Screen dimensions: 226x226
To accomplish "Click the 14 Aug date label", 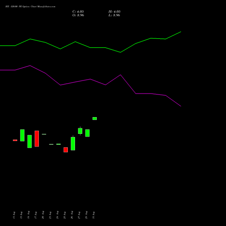I will [28, 215].
